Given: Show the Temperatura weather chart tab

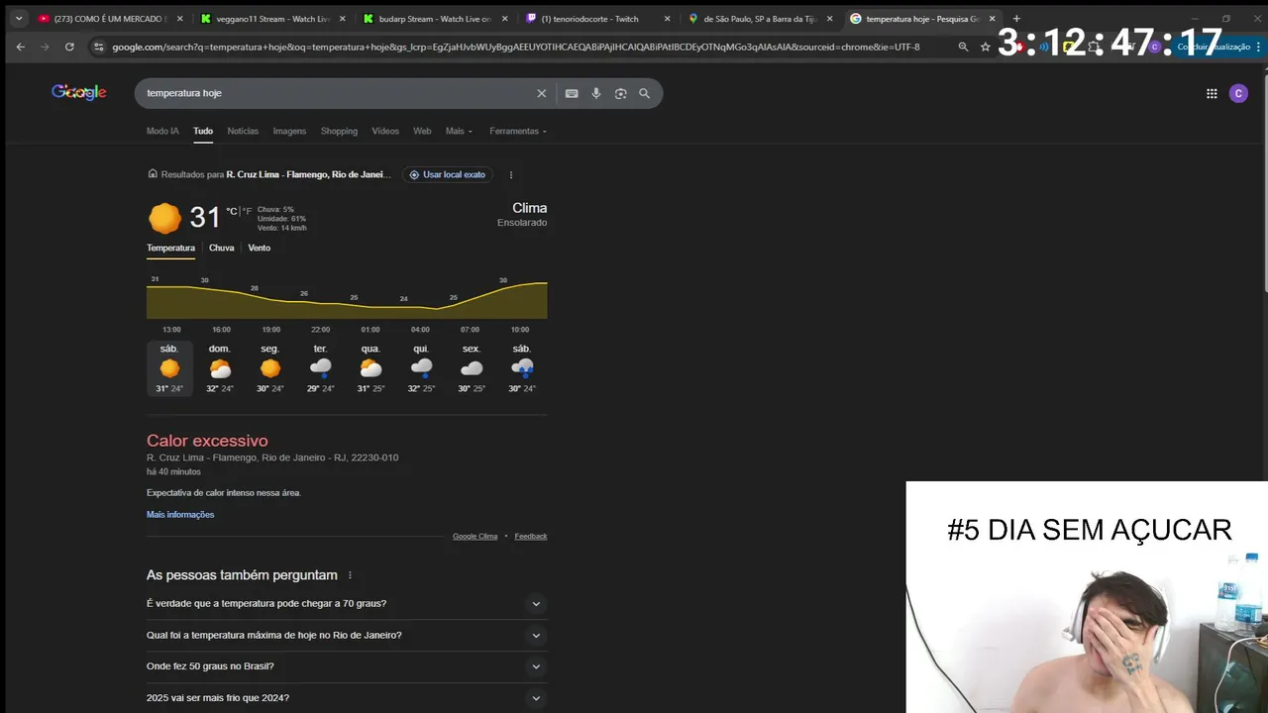Looking at the screenshot, I should (170, 248).
